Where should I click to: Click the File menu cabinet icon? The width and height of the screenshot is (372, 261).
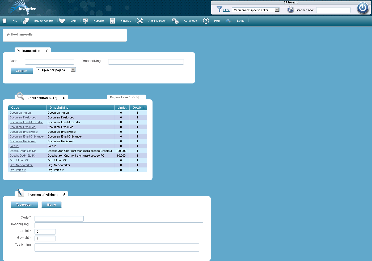pyautogui.click(x=5, y=21)
